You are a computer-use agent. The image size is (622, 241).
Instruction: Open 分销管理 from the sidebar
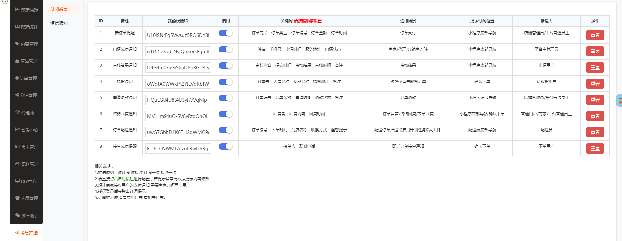[27, 95]
